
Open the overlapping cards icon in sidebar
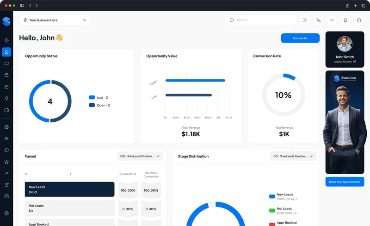(6, 150)
